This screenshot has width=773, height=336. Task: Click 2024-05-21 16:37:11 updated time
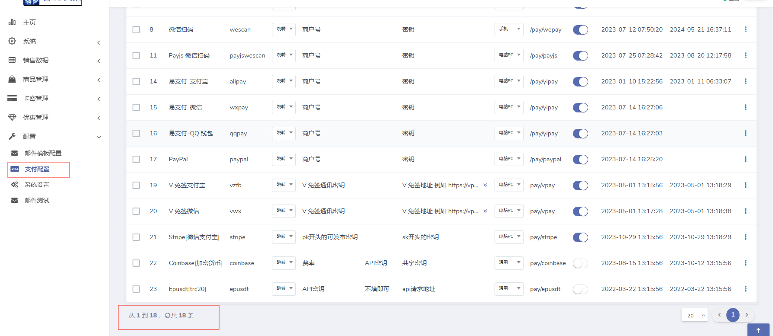pos(700,29)
